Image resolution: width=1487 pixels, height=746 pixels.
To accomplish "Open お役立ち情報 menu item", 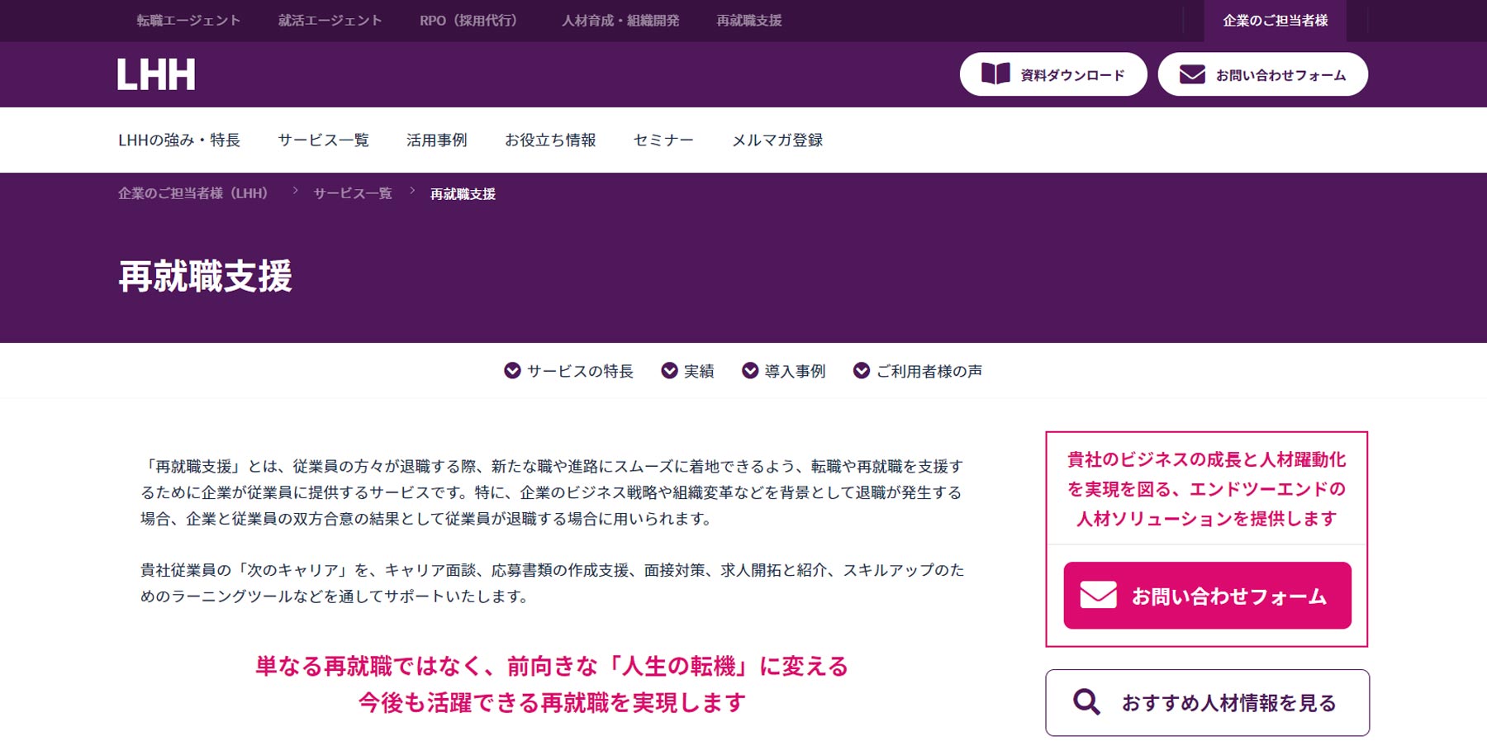I will (x=550, y=140).
